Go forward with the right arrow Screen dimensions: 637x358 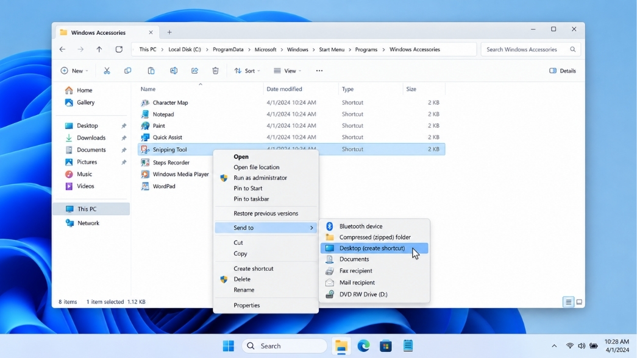(x=80, y=49)
